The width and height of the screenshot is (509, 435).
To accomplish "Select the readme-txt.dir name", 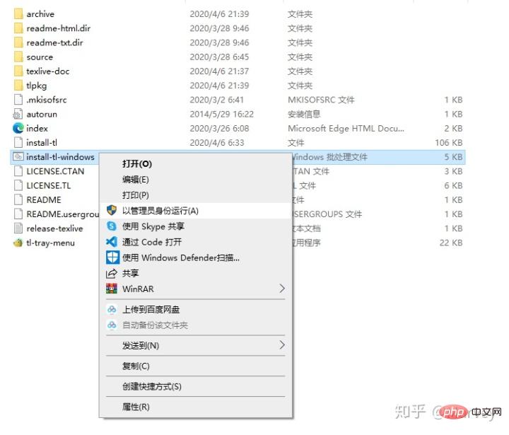I will pos(54,42).
